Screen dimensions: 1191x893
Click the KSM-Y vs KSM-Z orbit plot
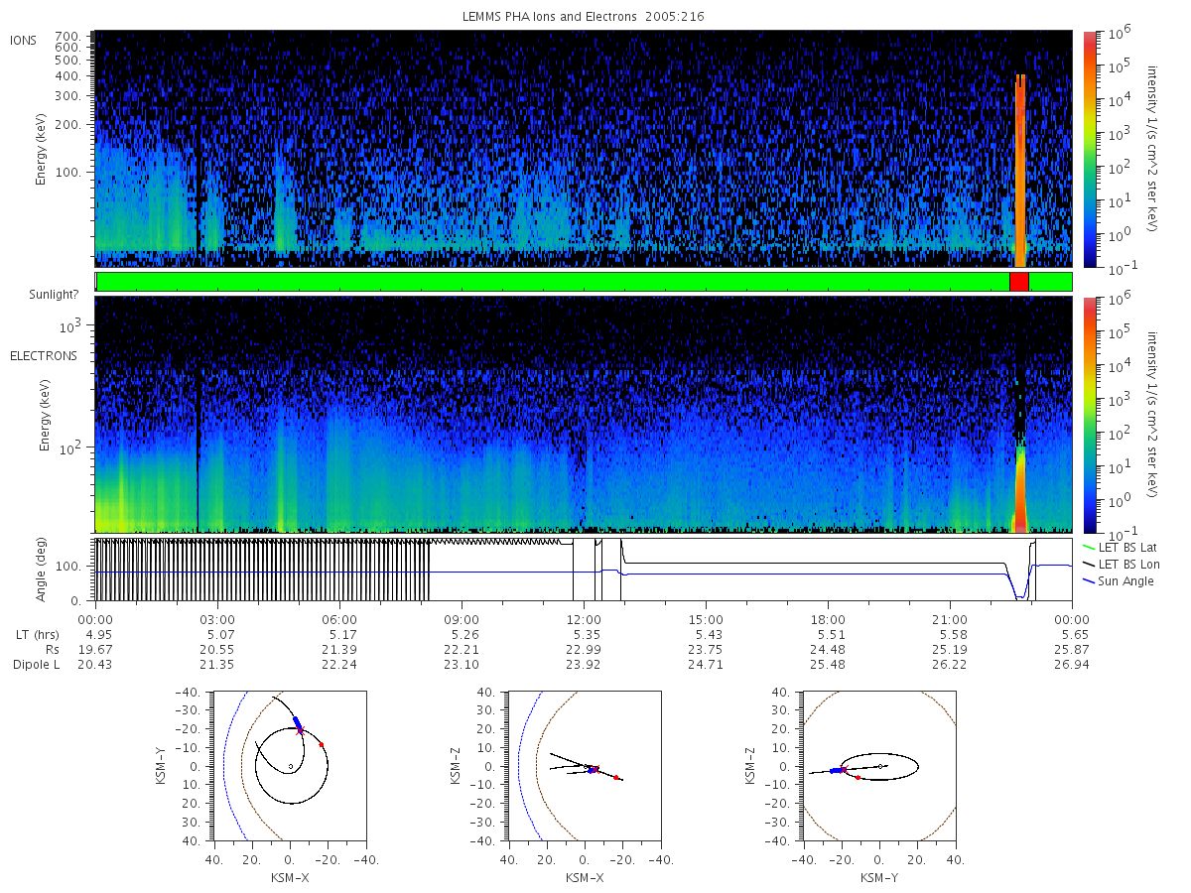[878, 766]
